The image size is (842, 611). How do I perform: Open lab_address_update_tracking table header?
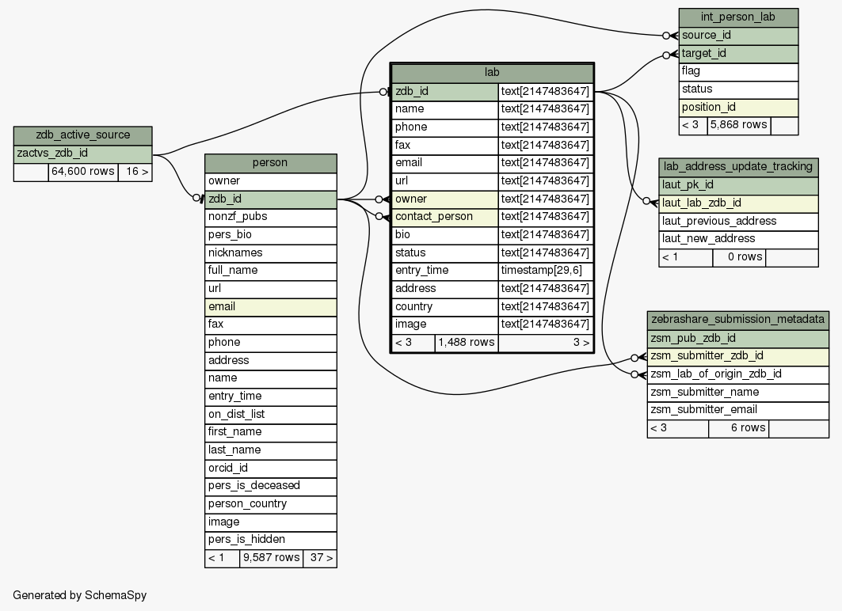pos(738,166)
